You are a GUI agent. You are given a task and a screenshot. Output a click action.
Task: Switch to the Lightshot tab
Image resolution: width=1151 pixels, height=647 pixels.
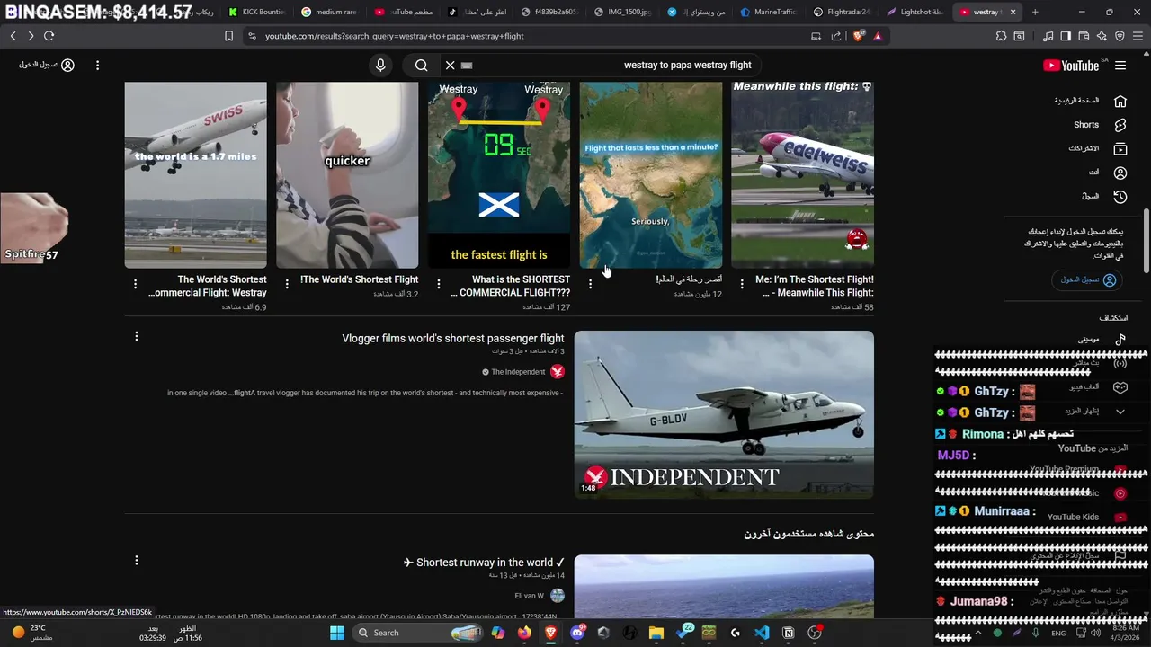click(915, 12)
